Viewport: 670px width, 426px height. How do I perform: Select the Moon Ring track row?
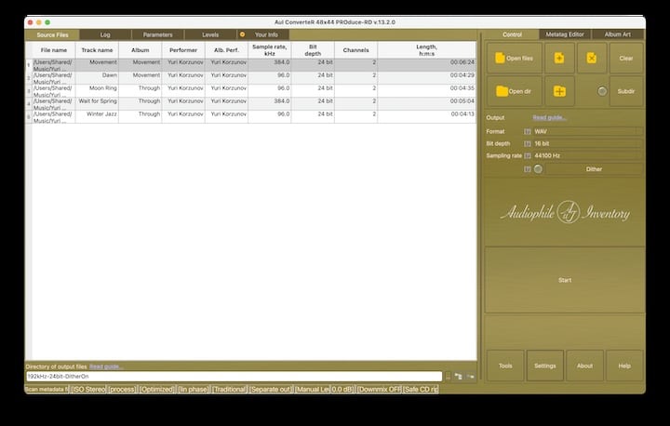(x=251, y=91)
